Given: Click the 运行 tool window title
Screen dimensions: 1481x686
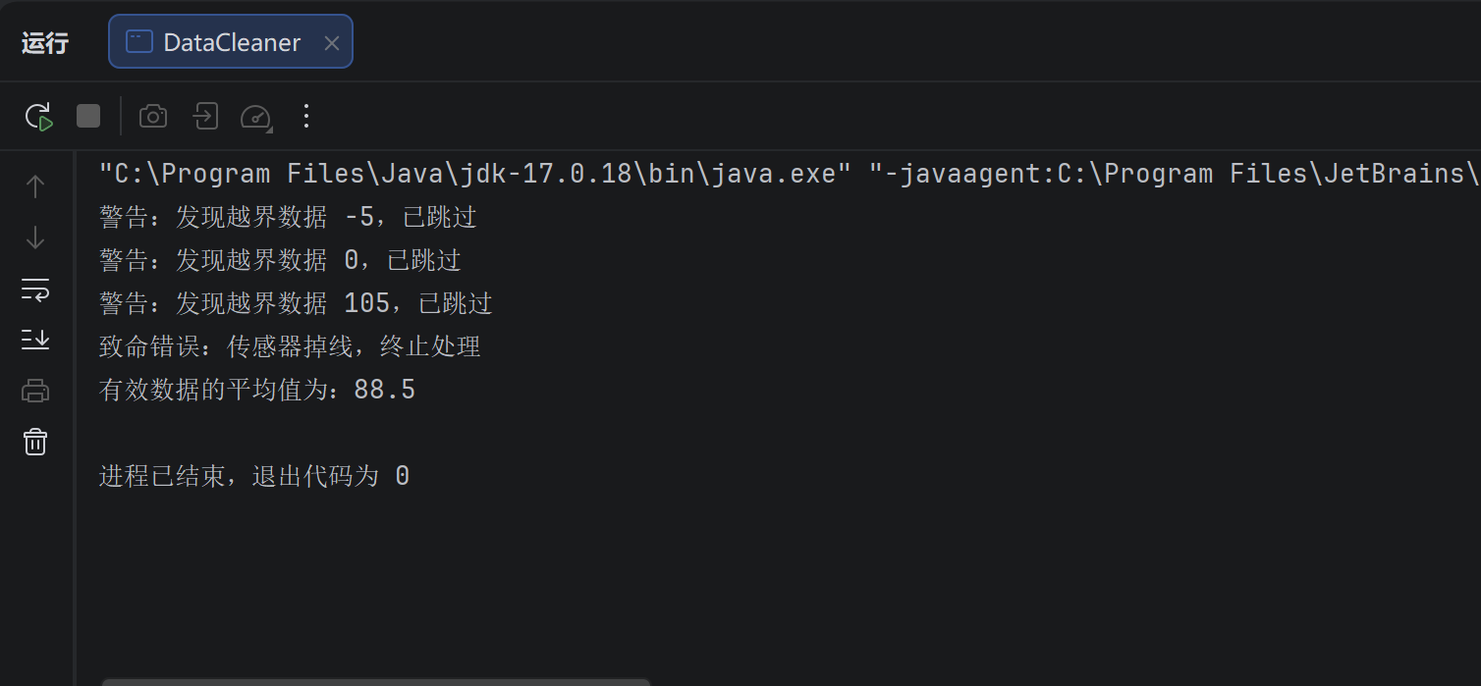Looking at the screenshot, I should coord(45,43).
